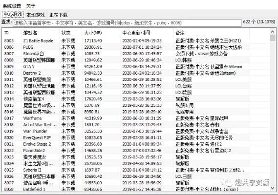This screenshot has height=195, width=278.
Task: Select the Art of War Red row
Action: click(136, 125)
